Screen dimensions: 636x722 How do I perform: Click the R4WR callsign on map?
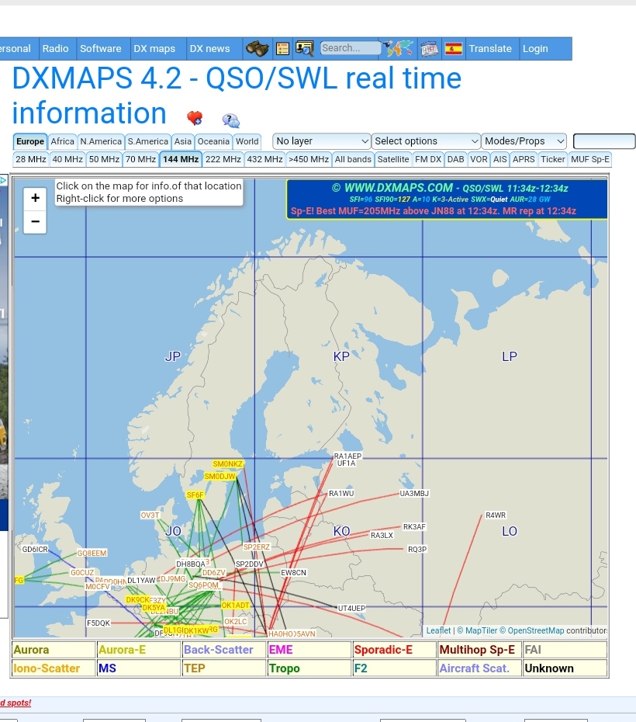(496, 515)
